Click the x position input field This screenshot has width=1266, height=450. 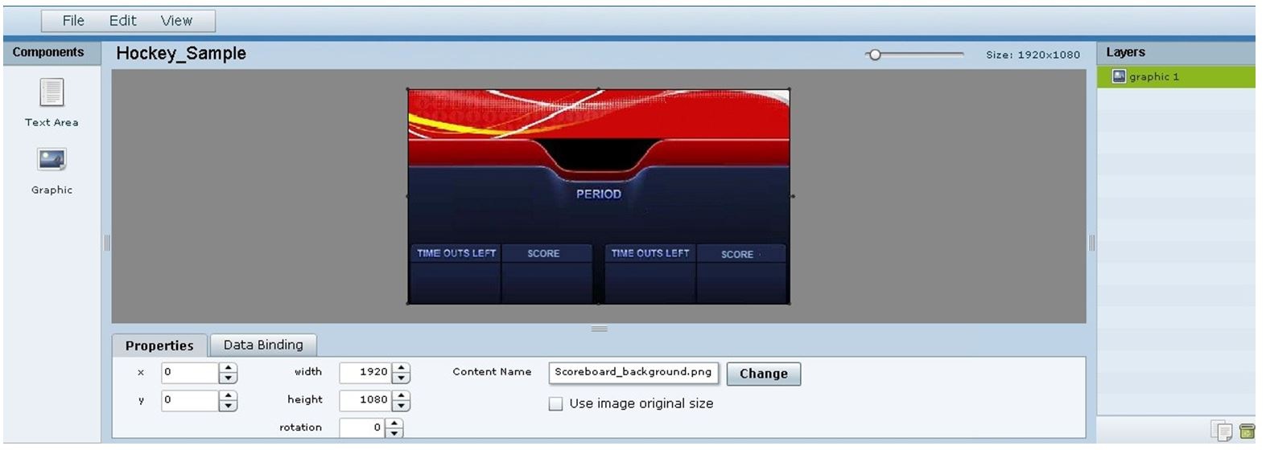[190, 373]
